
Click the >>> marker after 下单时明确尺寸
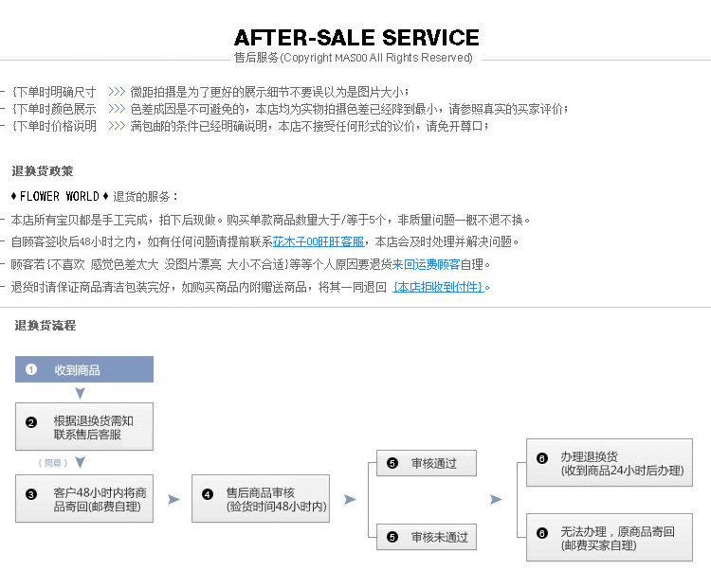pos(117,92)
